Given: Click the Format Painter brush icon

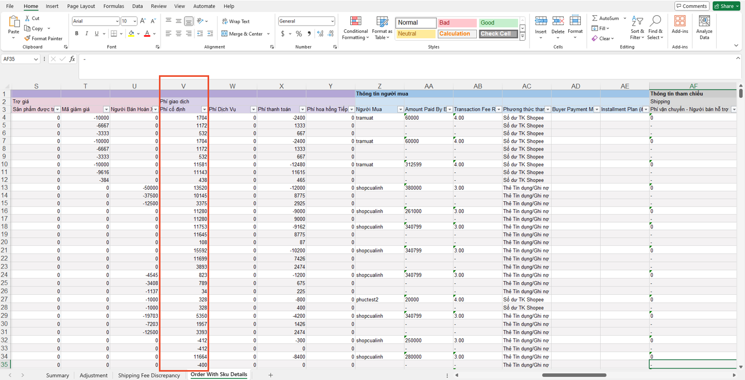Looking at the screenshot, I should pyautogui.click(x=28, y=38).
